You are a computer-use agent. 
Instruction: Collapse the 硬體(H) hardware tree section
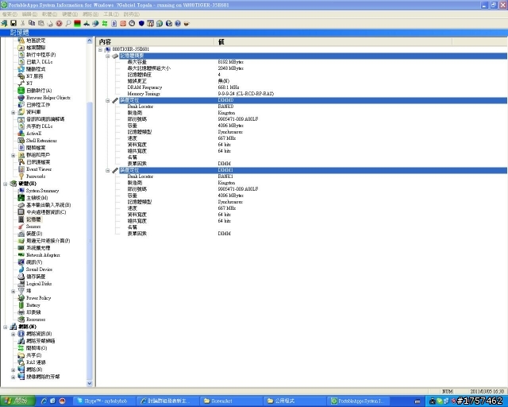coord(6,184)
